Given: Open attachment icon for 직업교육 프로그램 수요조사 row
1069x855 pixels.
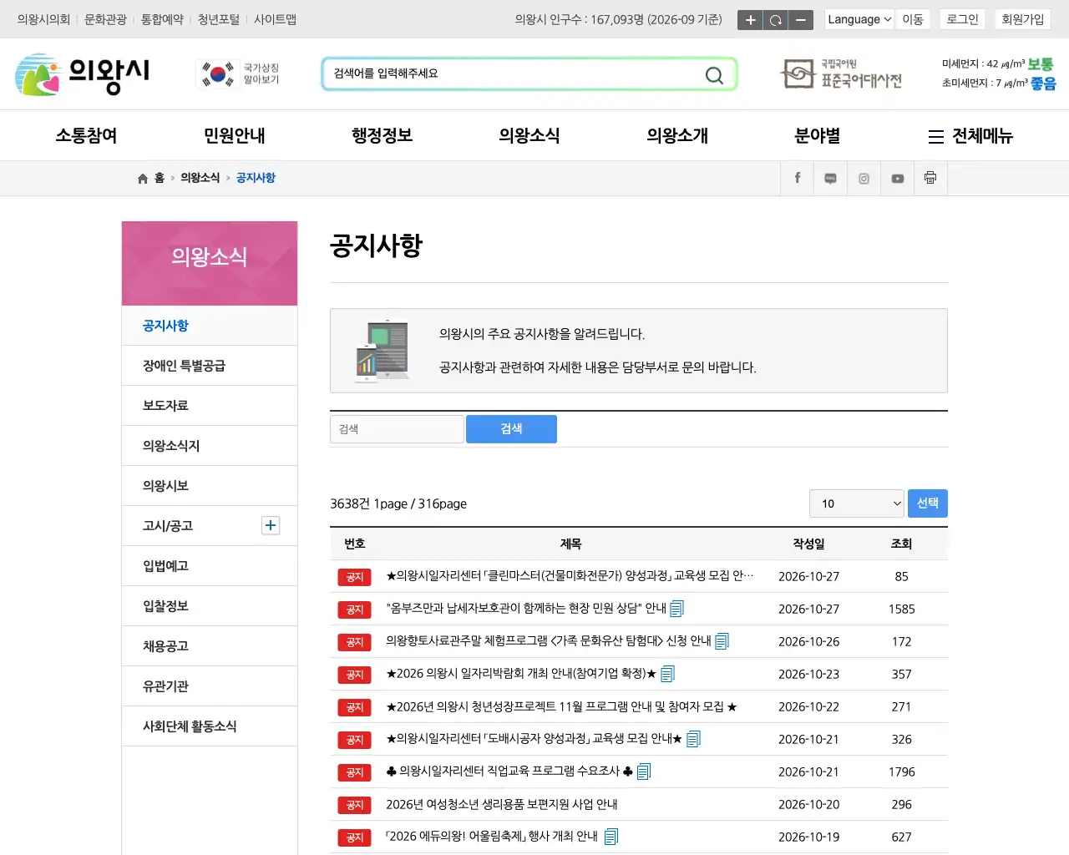Looking at the screenshot, I should click(x=643, y=772).
